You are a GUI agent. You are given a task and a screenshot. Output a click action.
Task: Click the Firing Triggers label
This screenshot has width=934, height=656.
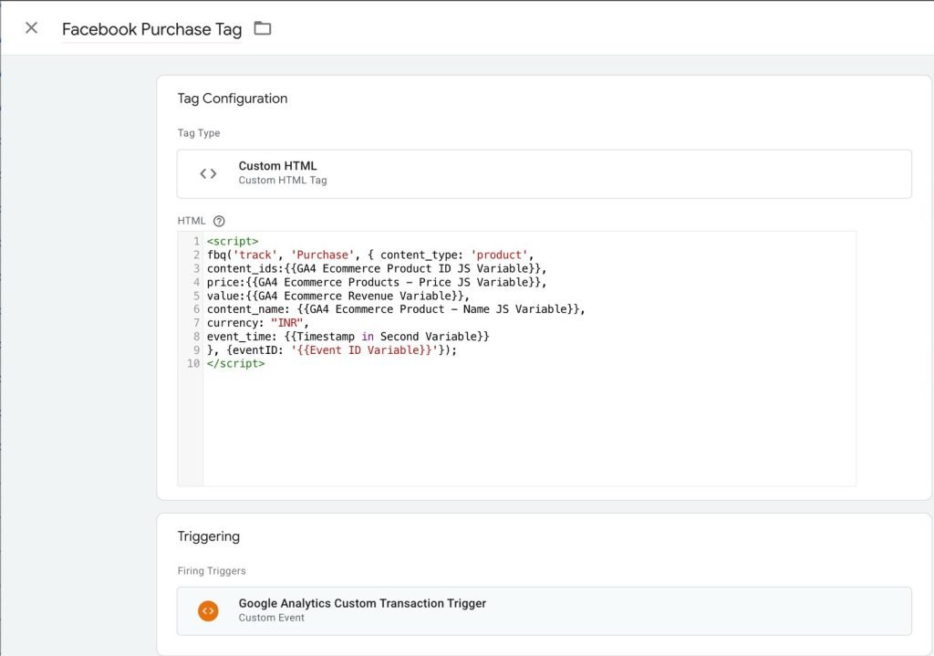(212, 571)
